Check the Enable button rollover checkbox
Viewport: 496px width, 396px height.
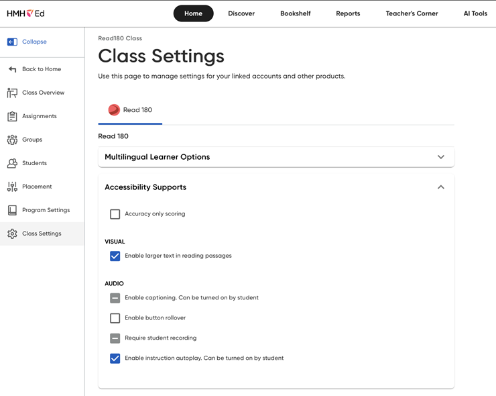[x=115, y=318]
